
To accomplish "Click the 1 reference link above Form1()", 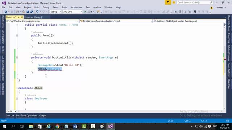I will pyautogui.click(x=37, y=32).
